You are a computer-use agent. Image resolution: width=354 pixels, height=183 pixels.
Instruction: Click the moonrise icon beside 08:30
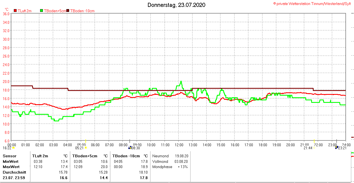[129, 148]
